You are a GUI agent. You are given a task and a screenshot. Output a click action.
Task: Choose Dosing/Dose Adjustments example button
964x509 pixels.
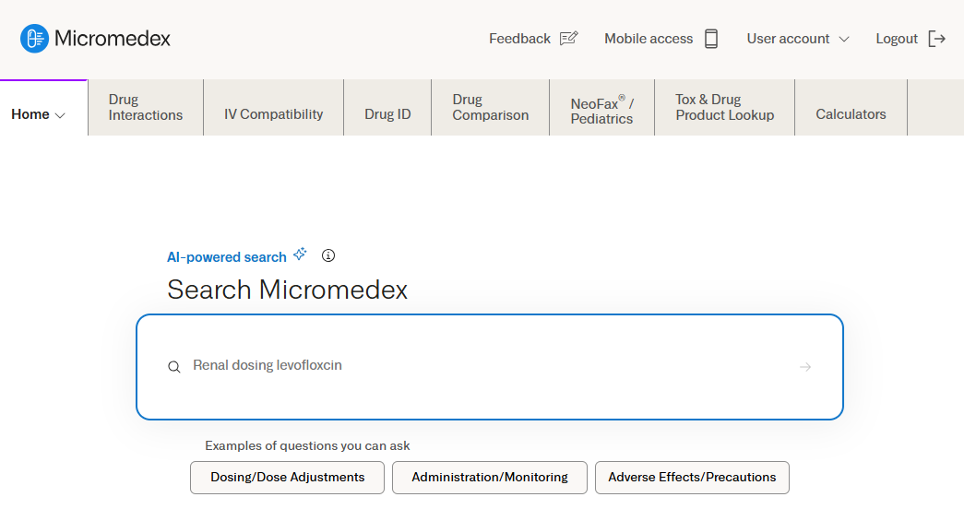(x=287, y=478)
